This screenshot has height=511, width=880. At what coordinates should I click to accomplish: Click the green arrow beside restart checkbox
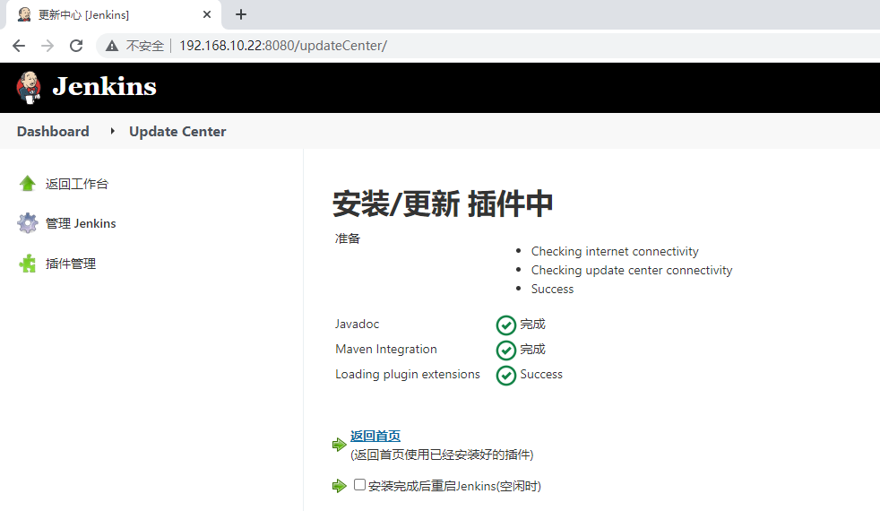click(x=339, y=486)
